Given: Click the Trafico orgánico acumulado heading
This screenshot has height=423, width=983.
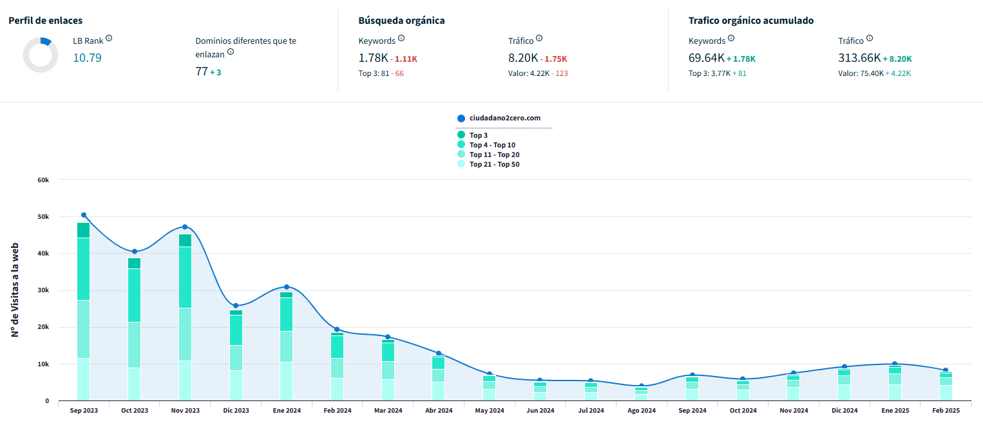Looking at the screenshot, I should tap(751, 21).
